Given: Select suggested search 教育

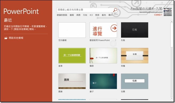Looking at the screenshot, I should tap(97, 15).
